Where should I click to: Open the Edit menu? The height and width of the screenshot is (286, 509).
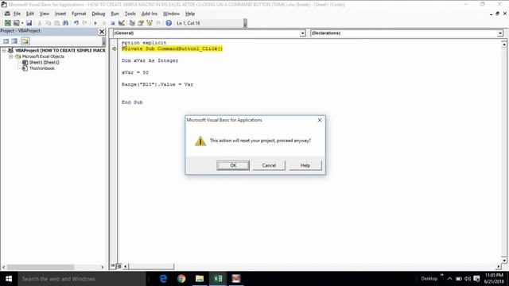tap(30, 14)
